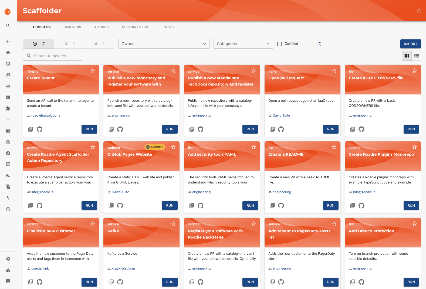Switch to Task Runs tab
This screenshot has height=289, width=426.
coord(72,27)
